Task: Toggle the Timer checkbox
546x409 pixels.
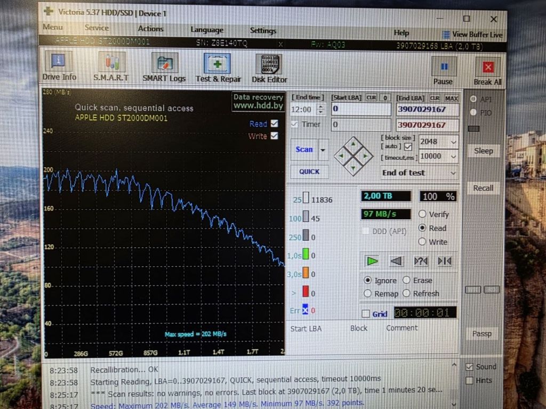Action: click(294, 124)
